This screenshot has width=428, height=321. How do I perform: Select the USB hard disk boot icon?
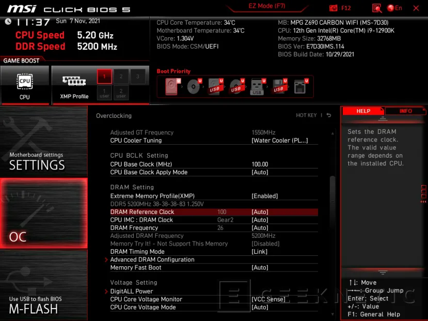pos(216,87)
